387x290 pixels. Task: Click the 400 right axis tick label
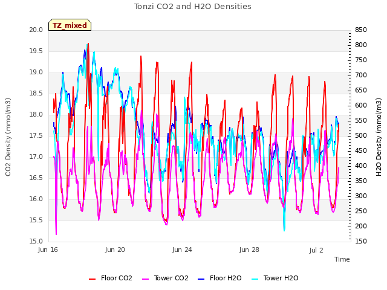click(x=361, y=166)
